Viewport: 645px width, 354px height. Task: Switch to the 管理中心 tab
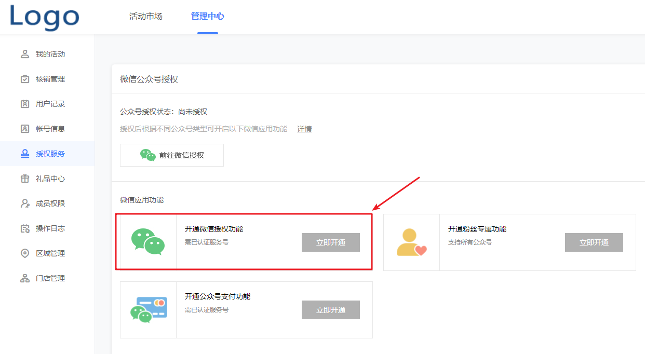click(x=208, y=16)
